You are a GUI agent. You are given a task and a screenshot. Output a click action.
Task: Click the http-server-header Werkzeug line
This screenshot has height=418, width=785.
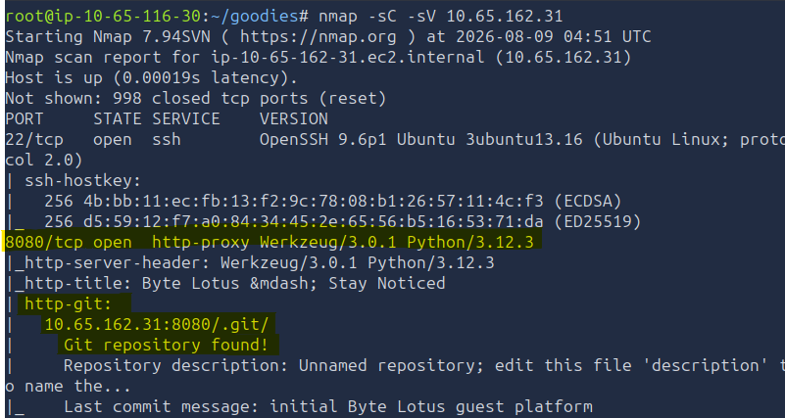click(x=249, y=263)
